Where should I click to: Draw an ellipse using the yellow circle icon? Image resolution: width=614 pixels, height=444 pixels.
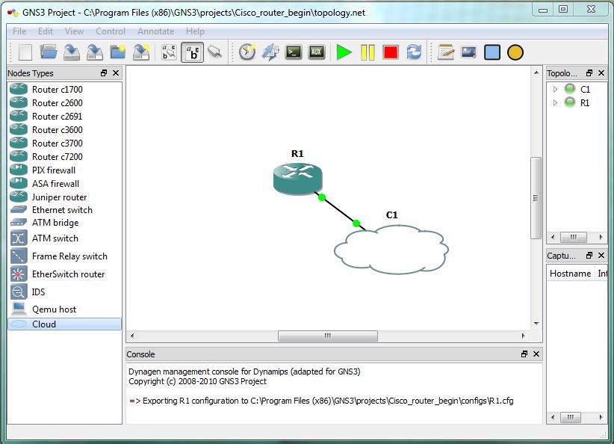515,52
